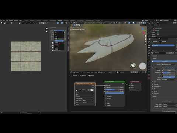Click the Blender logo menu icon
The image size is (177, 133).
pyautogui.click(x=1, y=20)
